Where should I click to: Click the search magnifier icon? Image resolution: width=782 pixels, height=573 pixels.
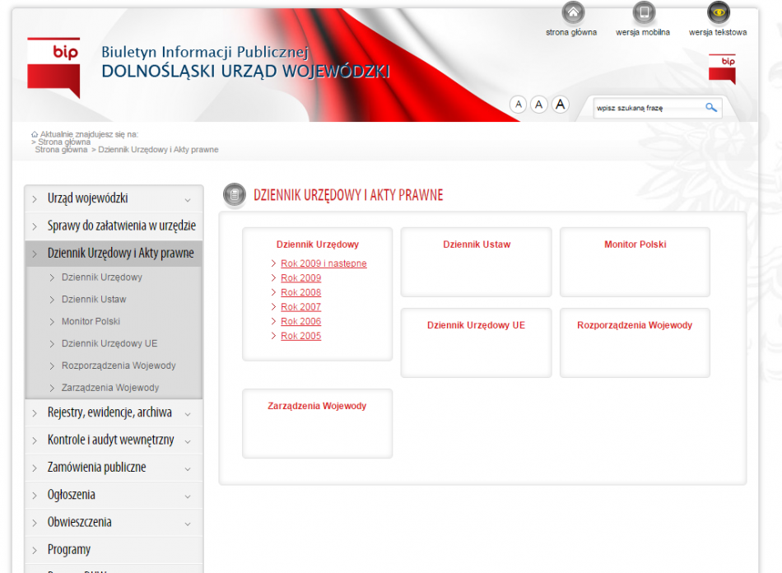[x=710, y=107]
